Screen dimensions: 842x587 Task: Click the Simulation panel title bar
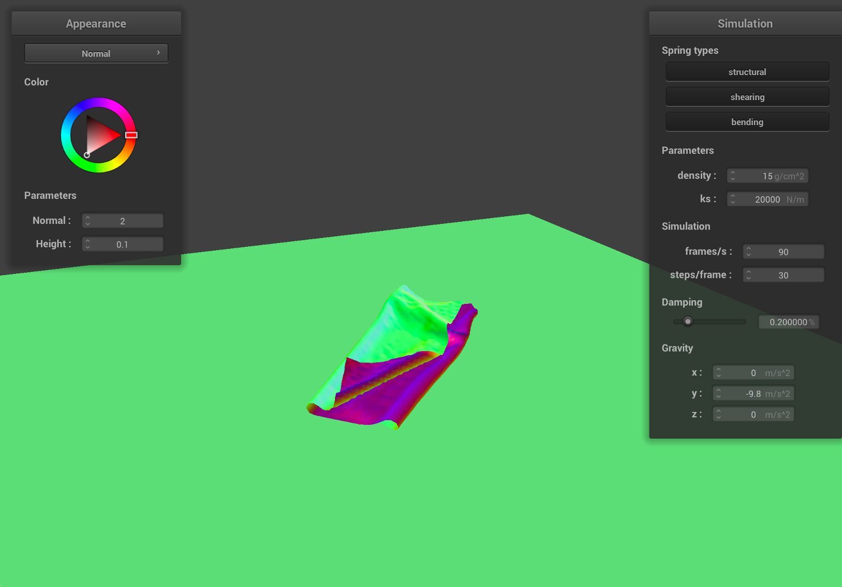coord(745,23)
